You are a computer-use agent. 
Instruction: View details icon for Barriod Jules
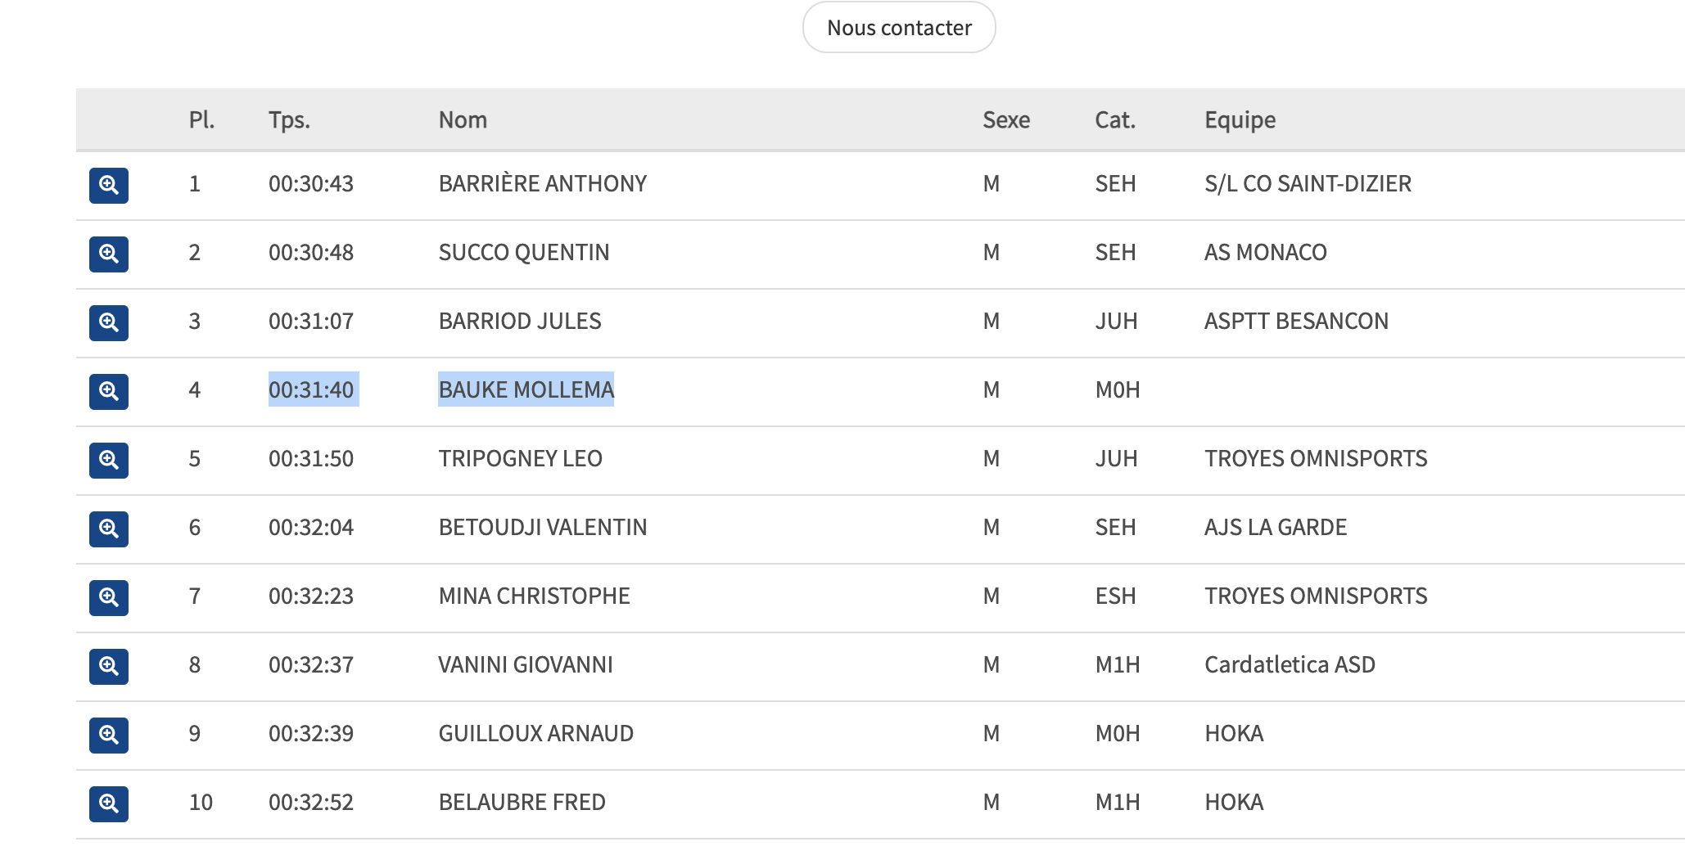pos(109,323)
